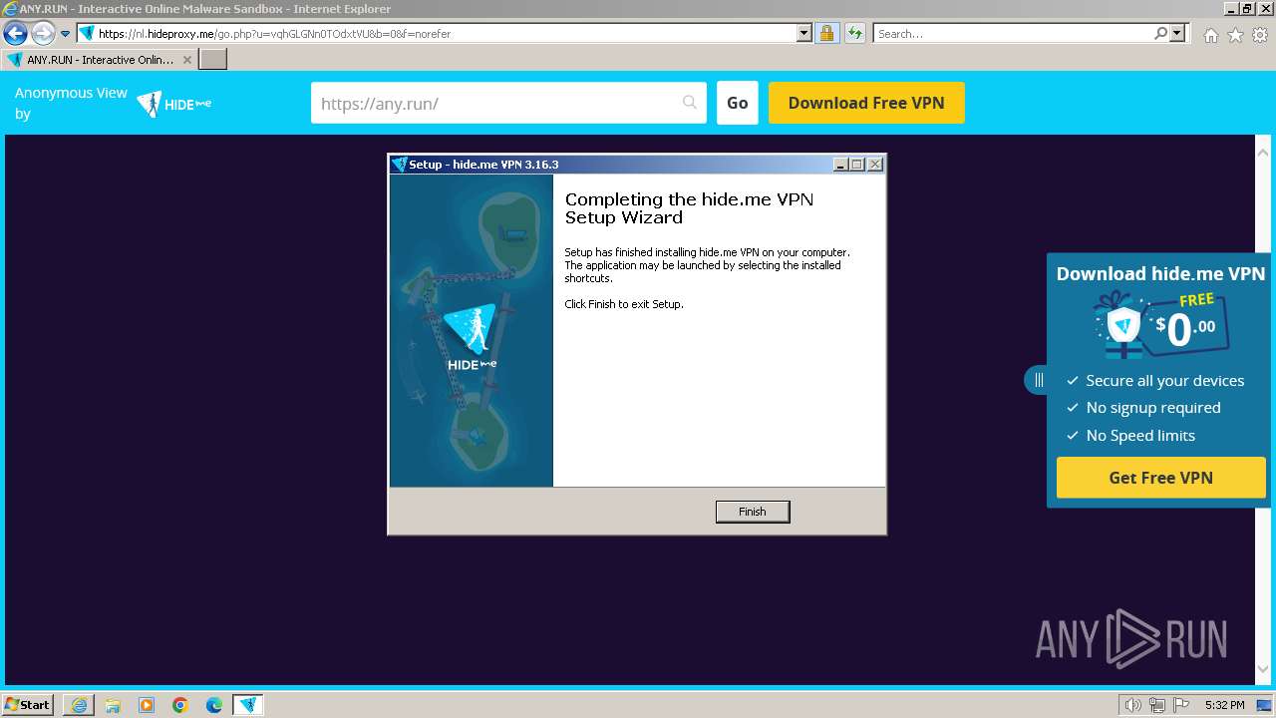Click Internet Explorer back arrow button
The height and width of the screenshot is (718, 1276).
[x=15, y=33]
